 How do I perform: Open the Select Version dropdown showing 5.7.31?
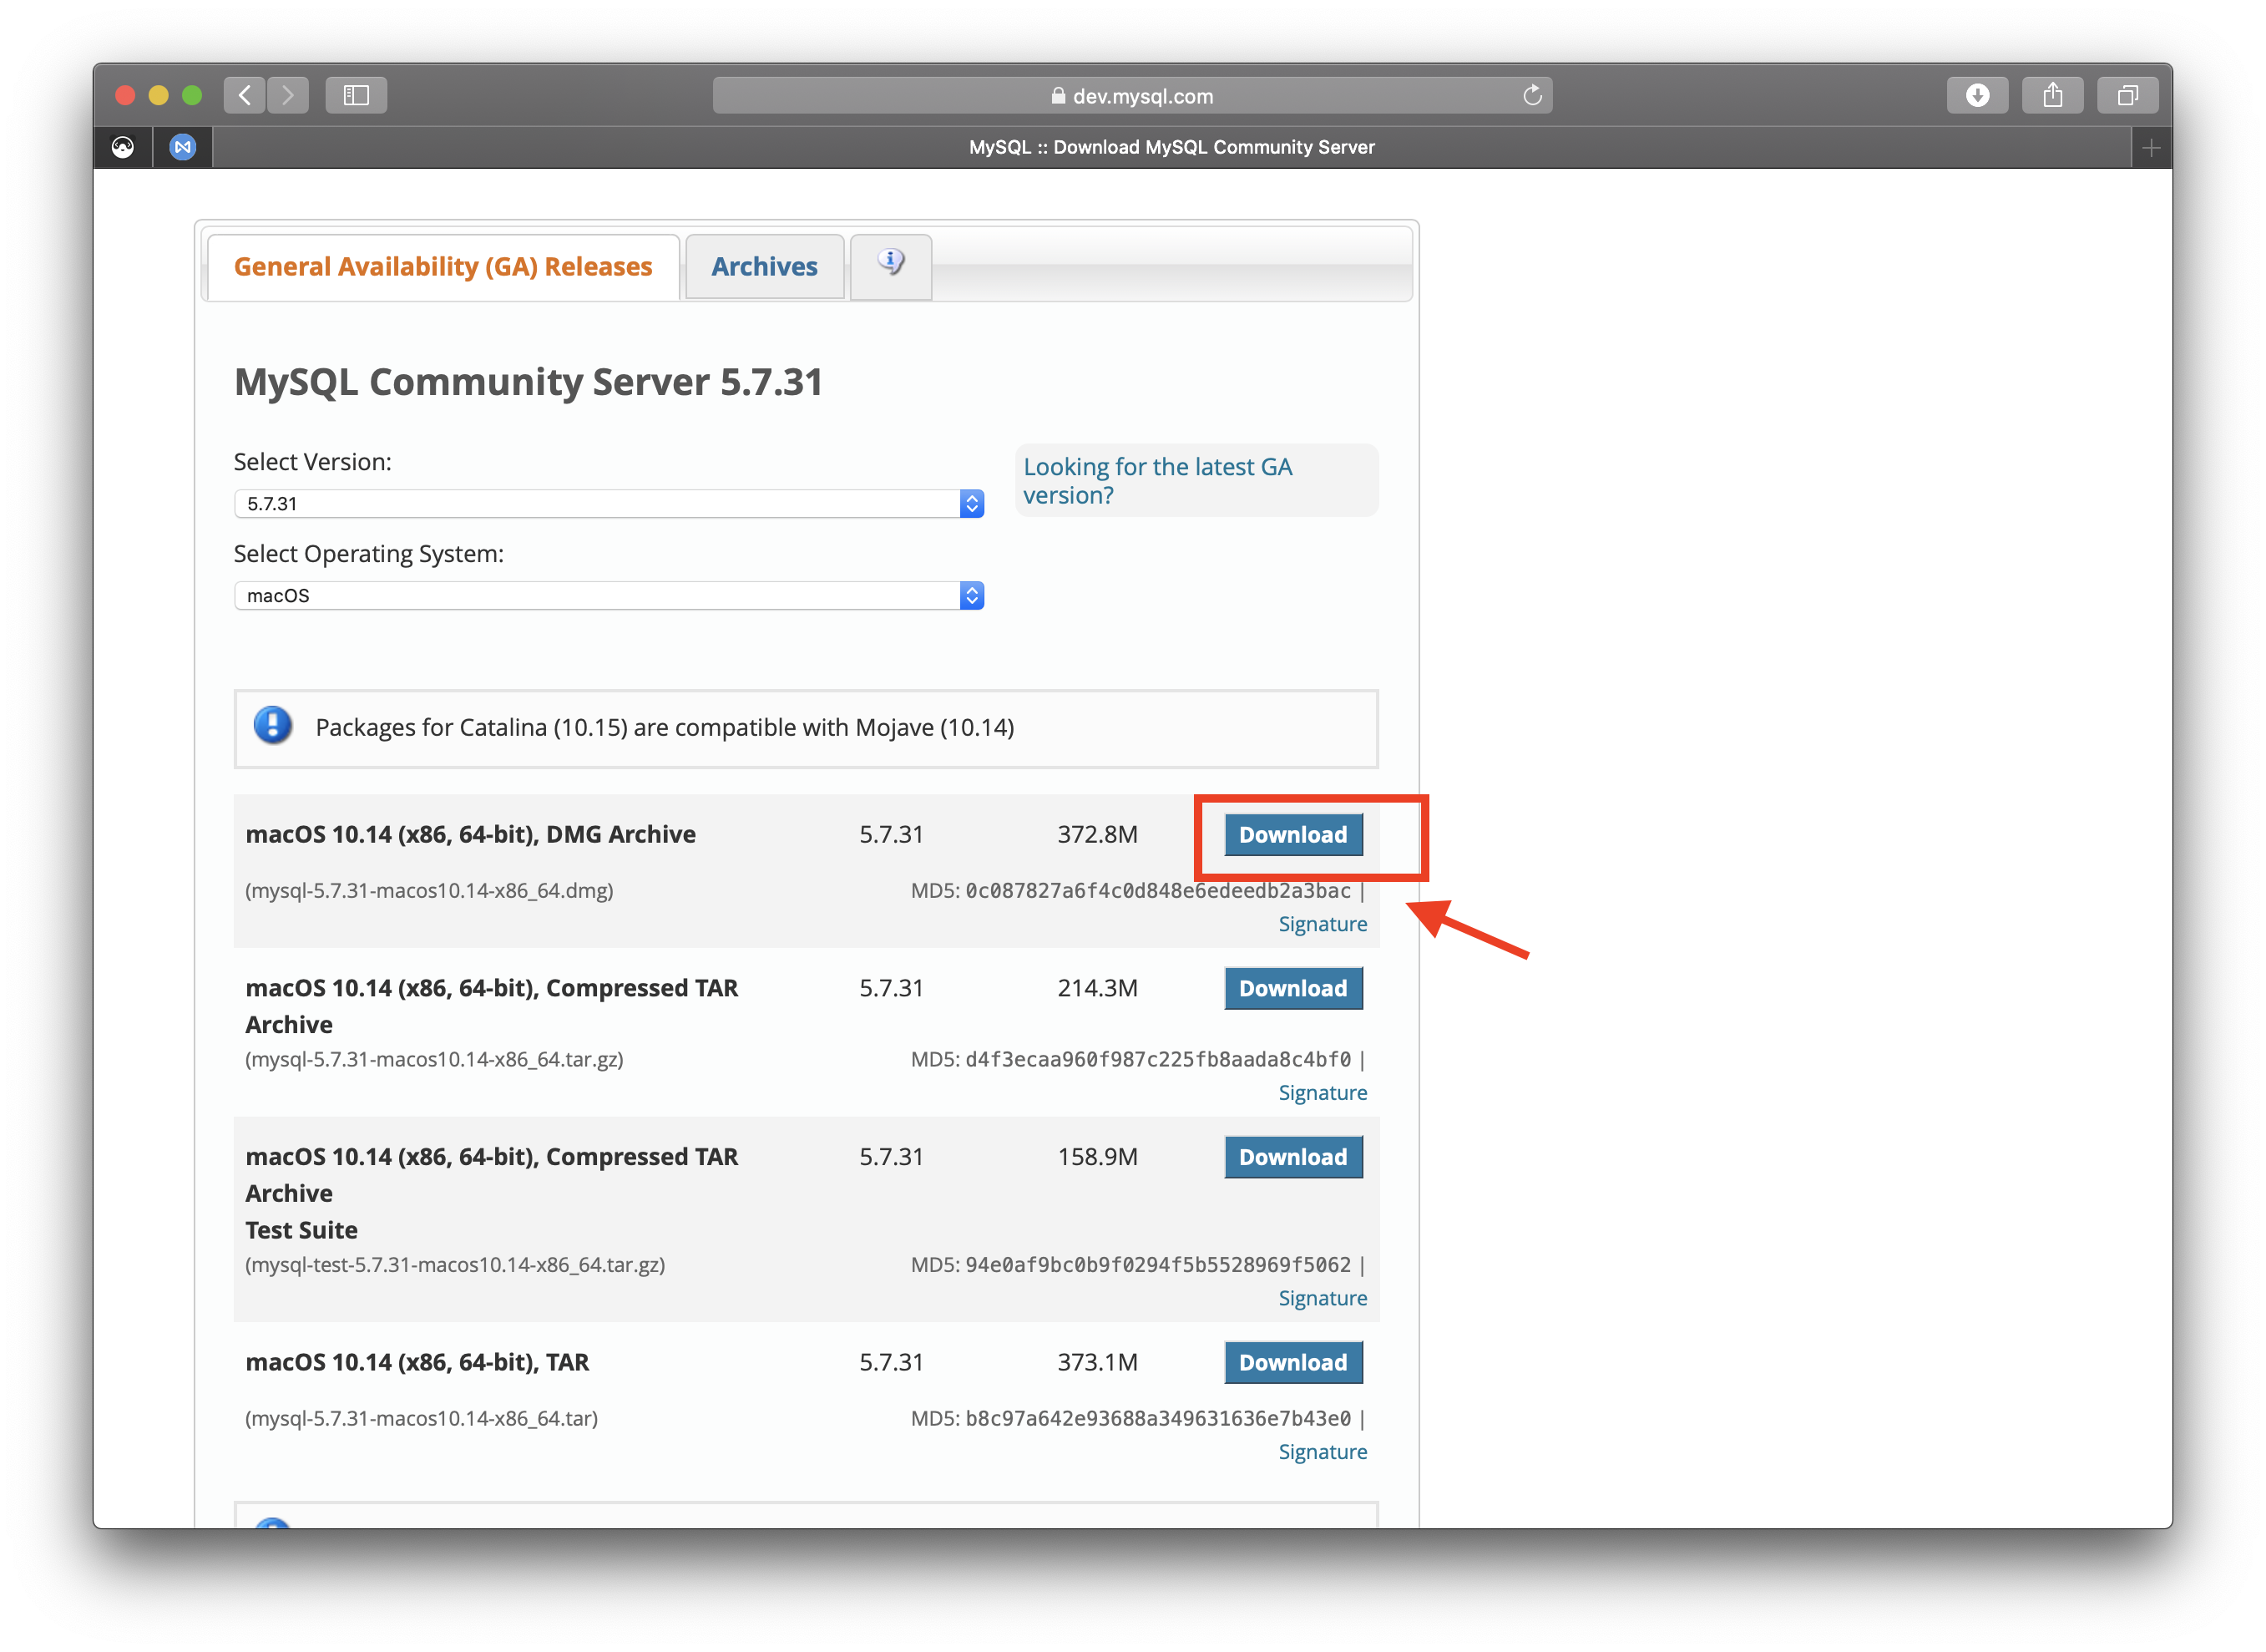(x=609, y=503)
